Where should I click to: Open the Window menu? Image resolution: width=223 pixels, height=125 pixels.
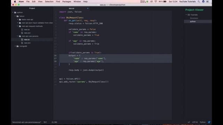coord(77,1)
